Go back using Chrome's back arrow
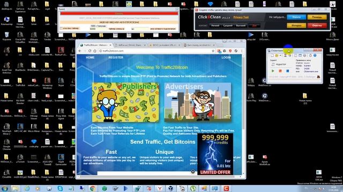The image size is (343, 192). 80,51
